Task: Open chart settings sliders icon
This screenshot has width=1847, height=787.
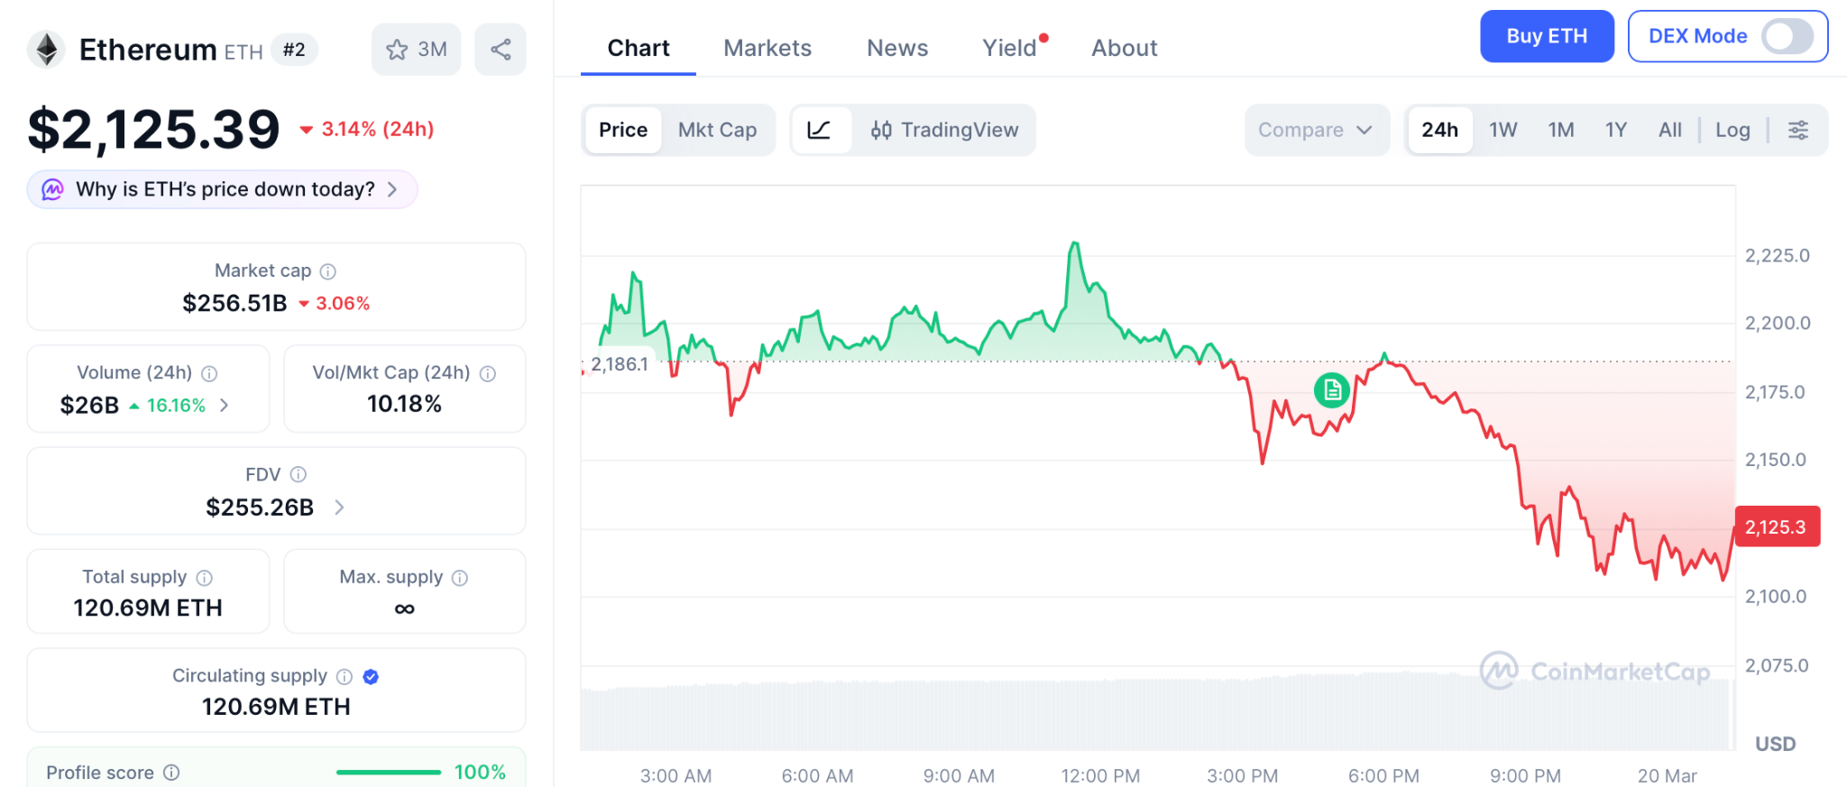Action: pyautogui.click(x=1797, y=130)
